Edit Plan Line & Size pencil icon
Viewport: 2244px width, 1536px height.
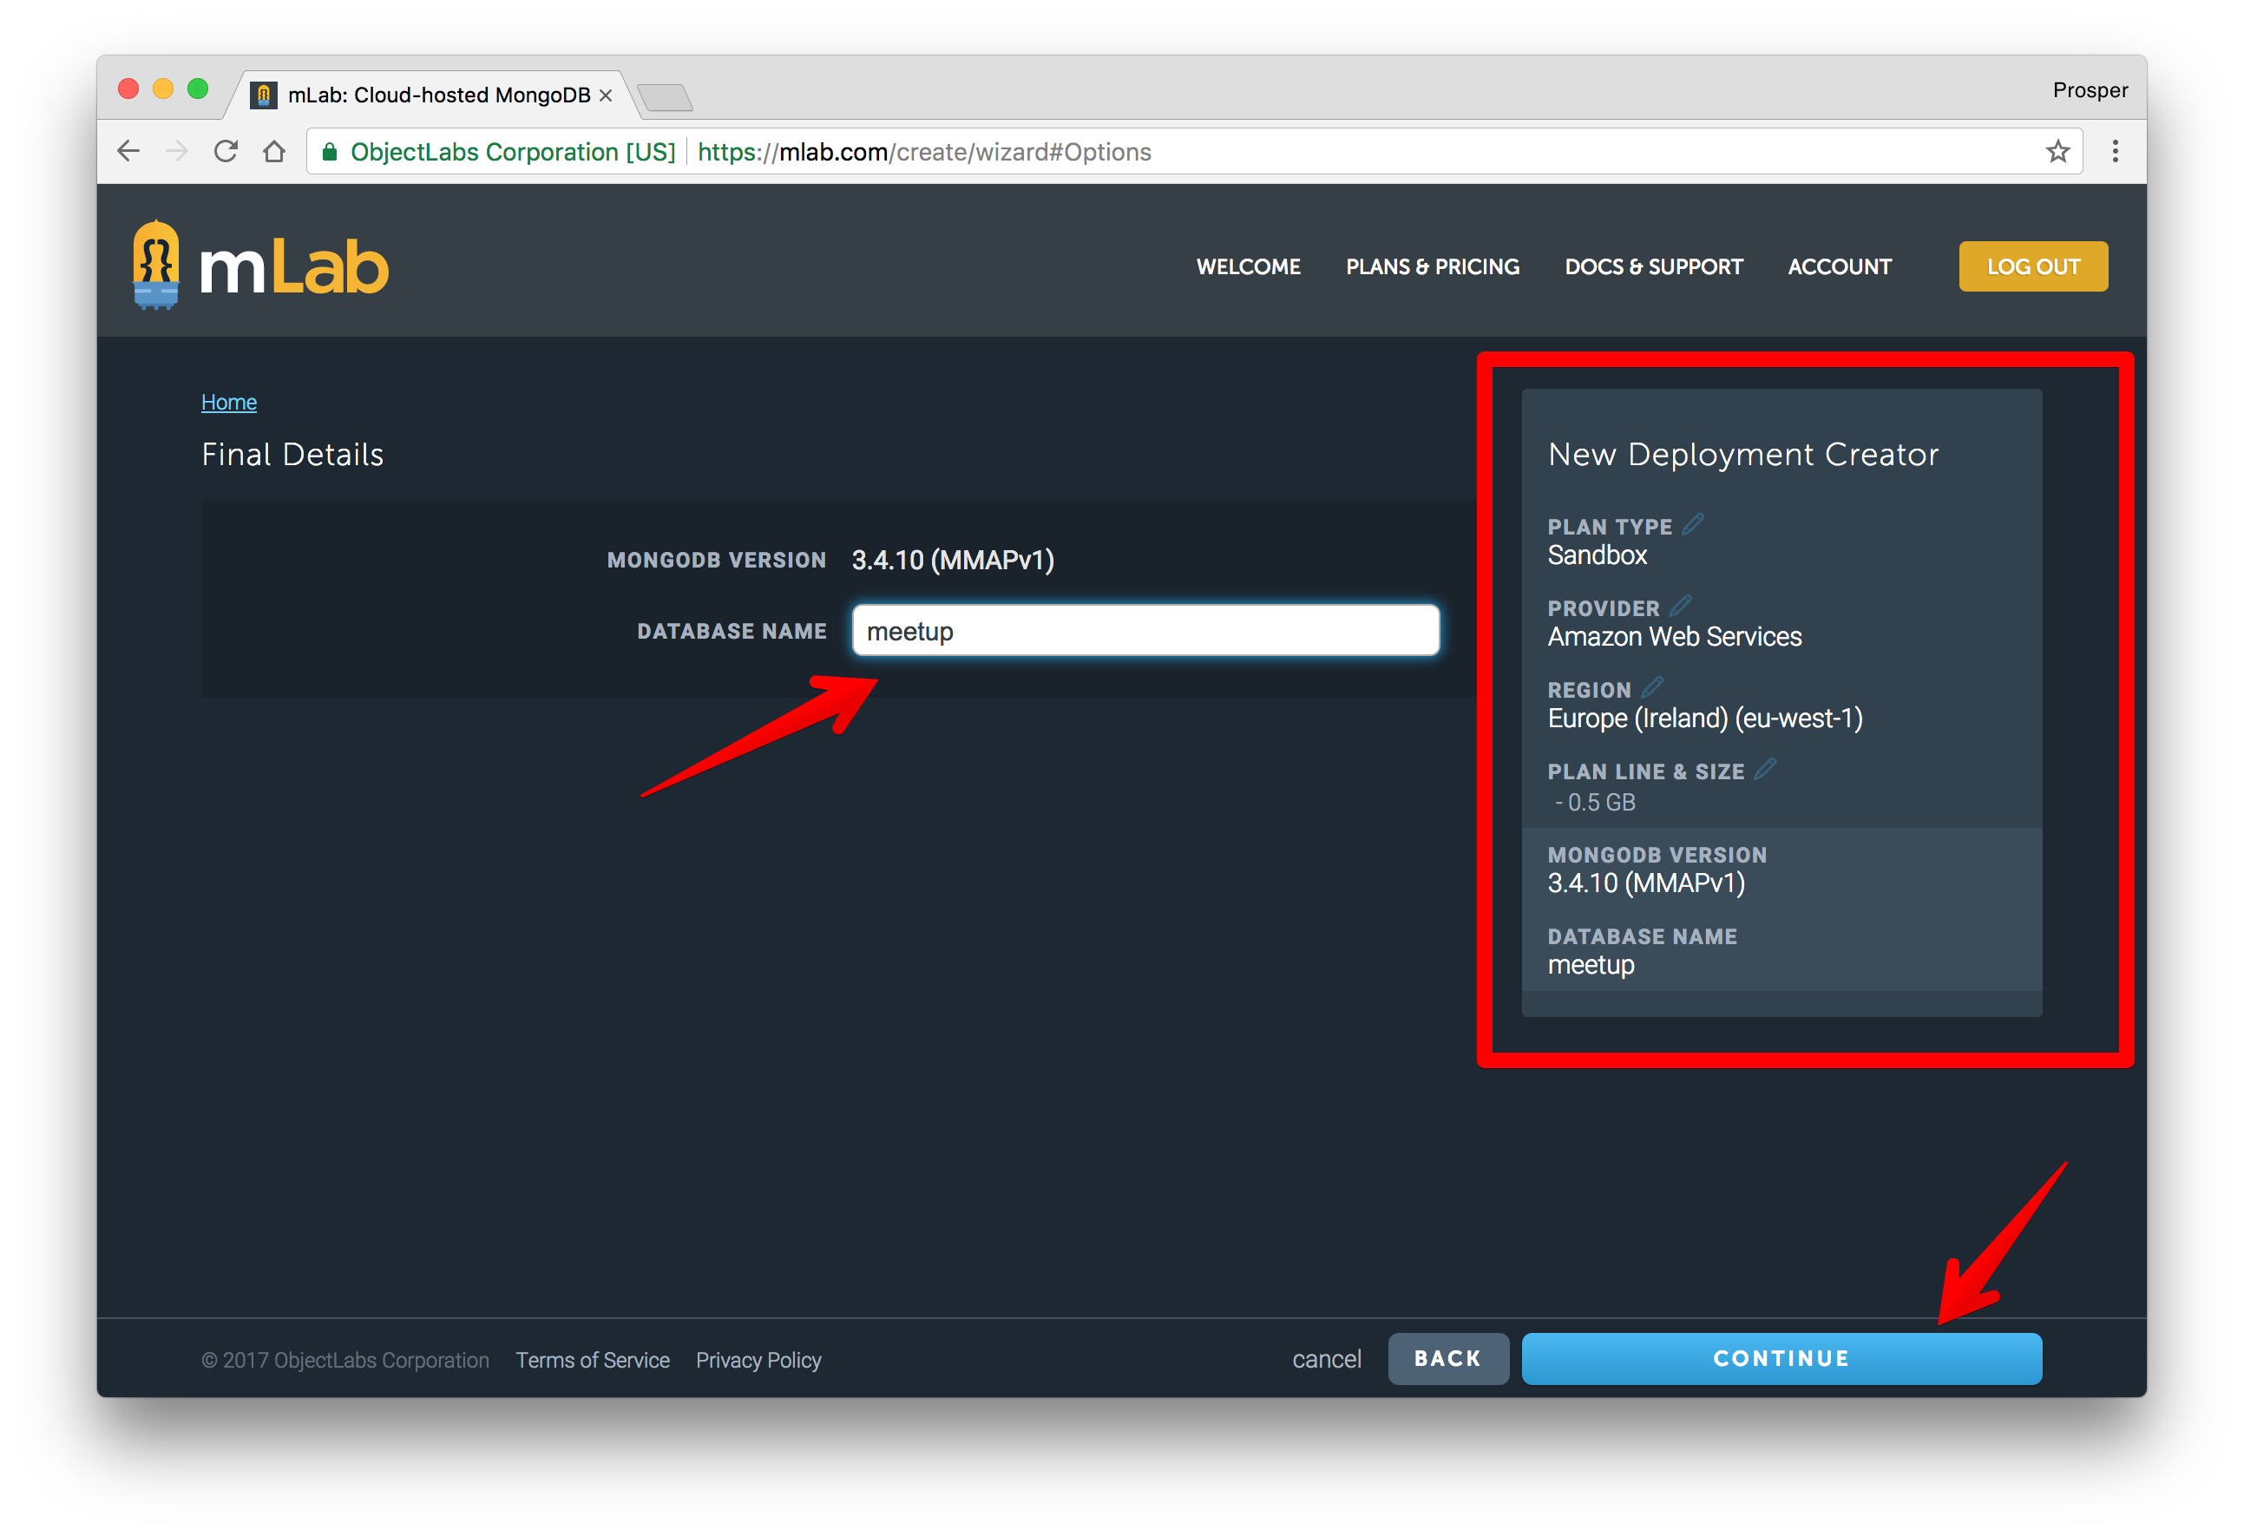[1765, 770]
